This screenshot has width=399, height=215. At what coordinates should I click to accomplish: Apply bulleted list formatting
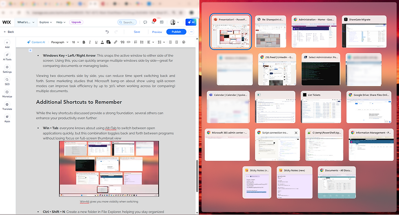[142, 42]
